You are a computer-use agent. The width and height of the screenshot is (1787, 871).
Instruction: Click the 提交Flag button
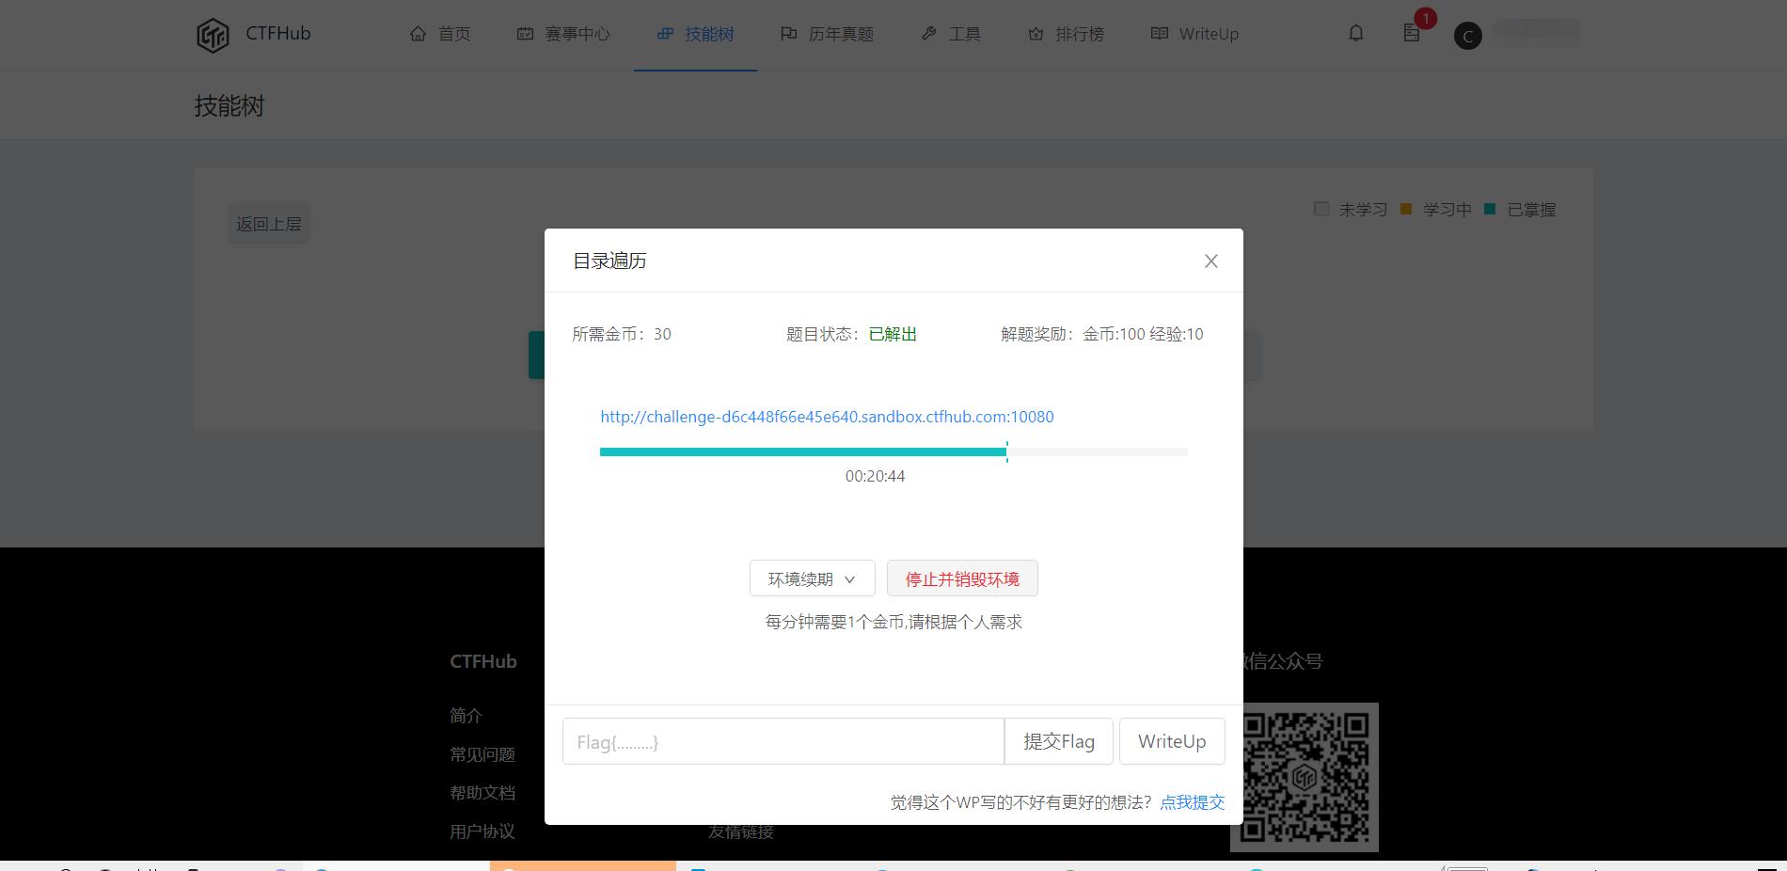[1059, 741]
